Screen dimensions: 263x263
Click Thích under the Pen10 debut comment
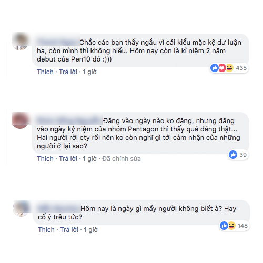(45, 72)
